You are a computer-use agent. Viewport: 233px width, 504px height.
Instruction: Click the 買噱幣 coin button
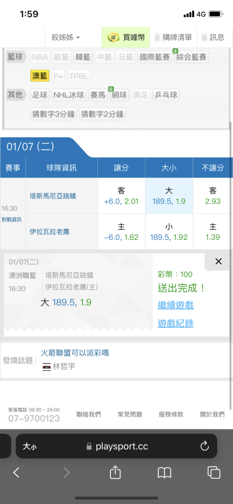pyautogui.click(x=127, y=37)
